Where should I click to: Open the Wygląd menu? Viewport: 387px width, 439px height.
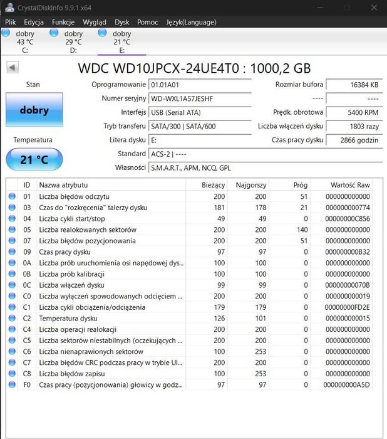click(x=95, y=22)
